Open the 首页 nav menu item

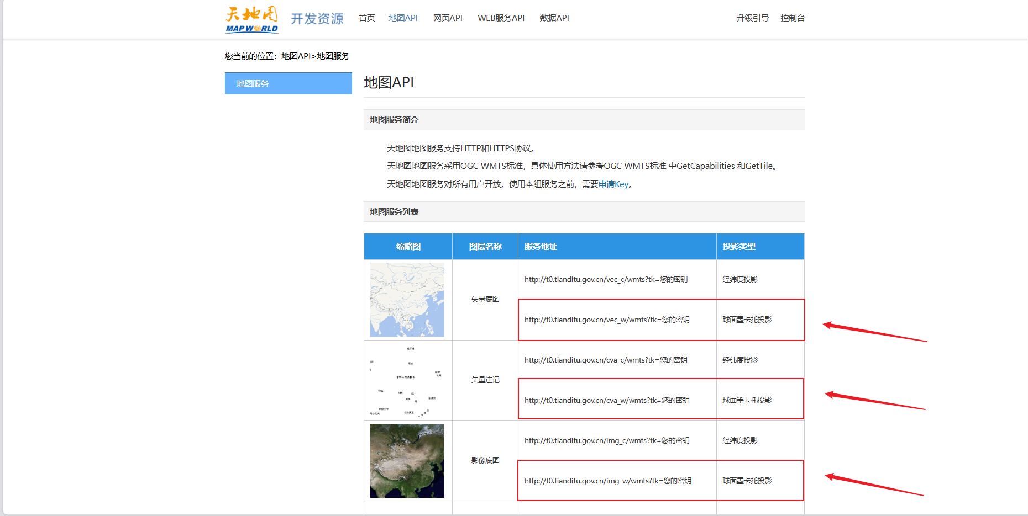(x=366, y=18)
